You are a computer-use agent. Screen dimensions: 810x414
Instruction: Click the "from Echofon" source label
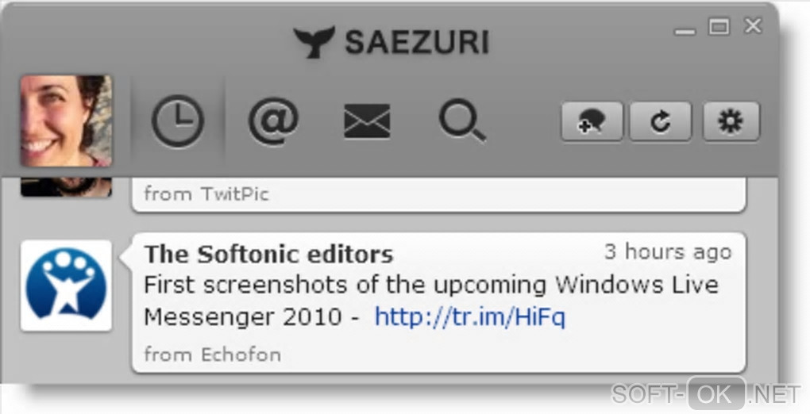[x=212, y=355]
